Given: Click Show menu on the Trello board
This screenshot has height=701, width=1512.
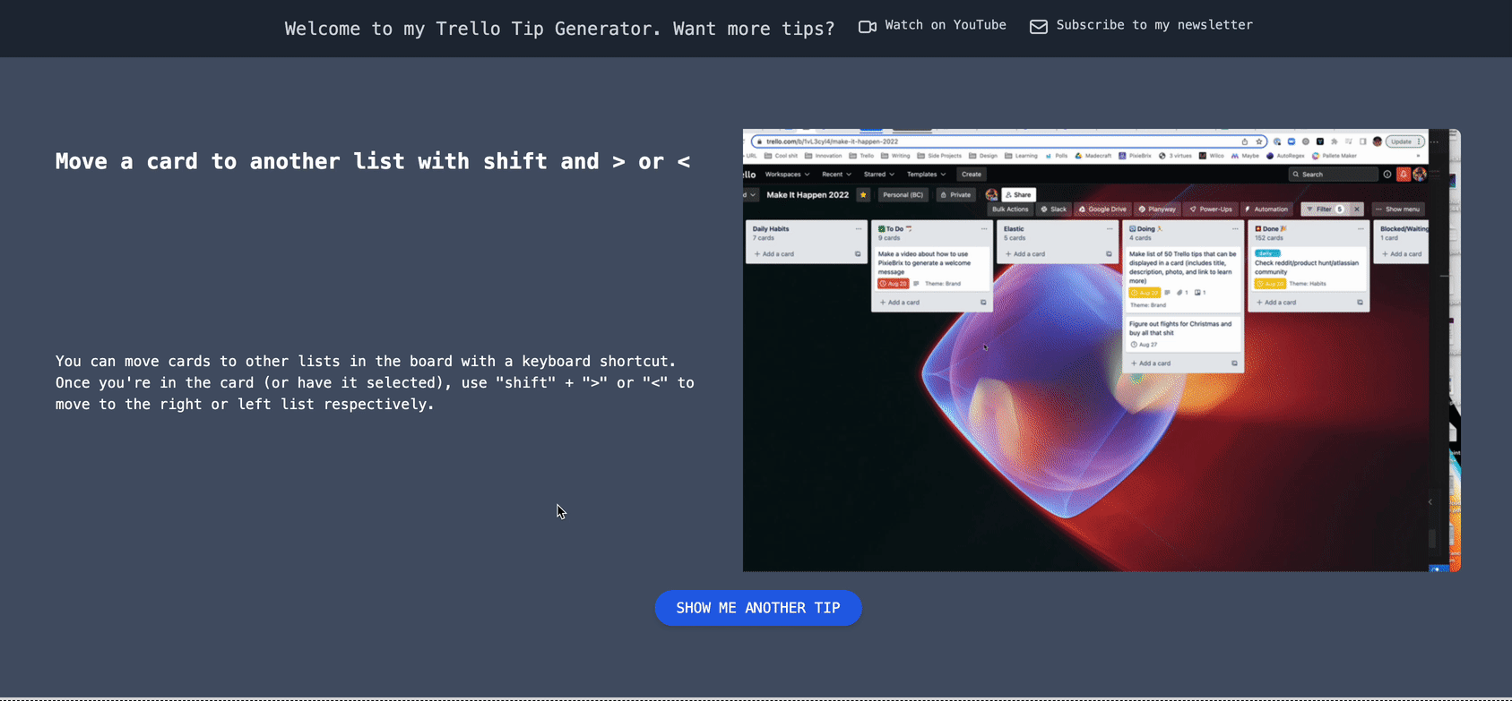Looking at the screenshot, I should coord(1397,209).
